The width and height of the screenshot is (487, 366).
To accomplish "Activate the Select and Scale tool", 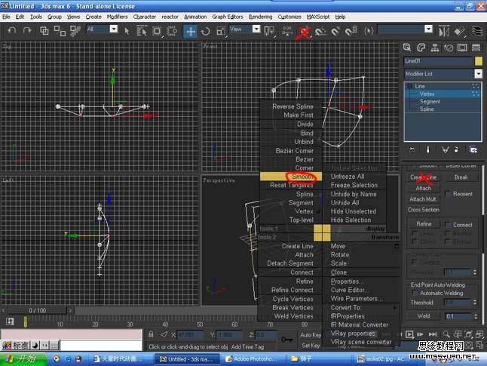I will (221, 31).
